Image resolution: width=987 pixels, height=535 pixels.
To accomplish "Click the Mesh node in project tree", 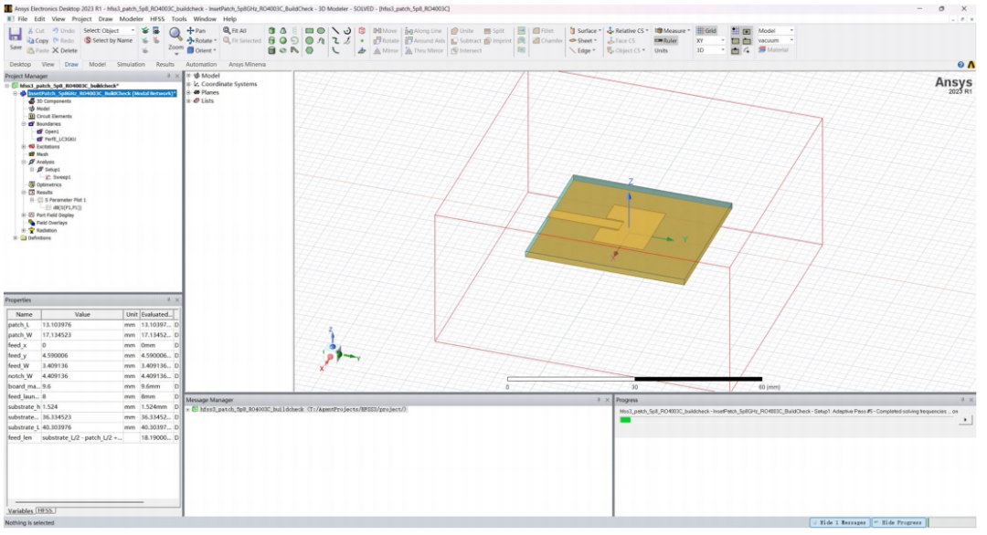I will 42,154.
